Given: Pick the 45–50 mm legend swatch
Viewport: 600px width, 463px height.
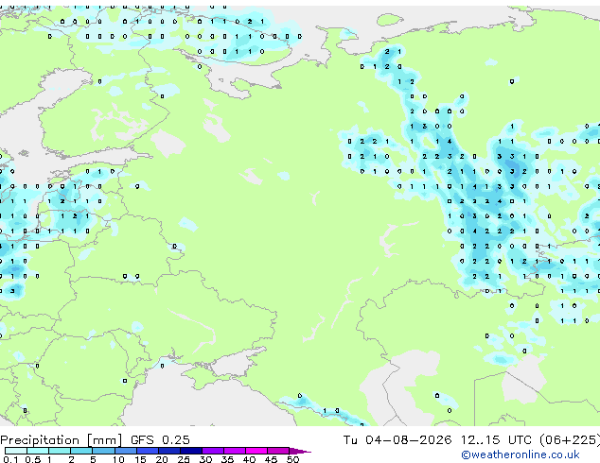Looking at the screenshot, I should (278, 451).
